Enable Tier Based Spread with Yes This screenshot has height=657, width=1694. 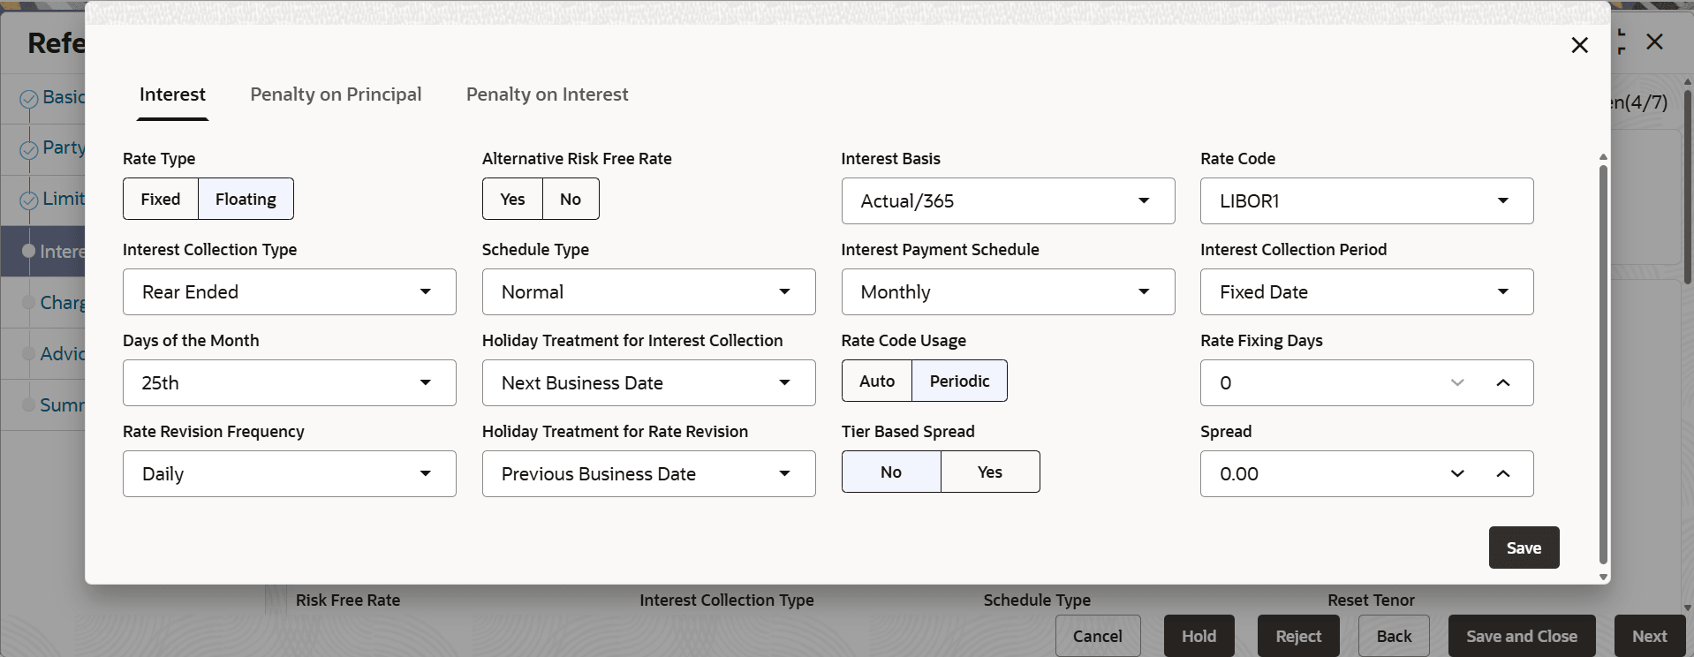989,472
